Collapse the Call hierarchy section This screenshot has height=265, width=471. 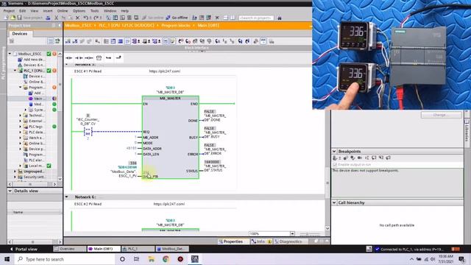[334, 203]
